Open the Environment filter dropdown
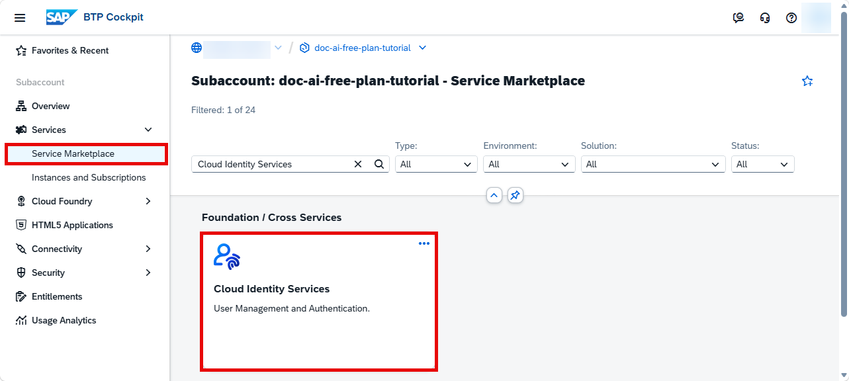The height and width of the screenshot is (381, 849). pos(529,164)
